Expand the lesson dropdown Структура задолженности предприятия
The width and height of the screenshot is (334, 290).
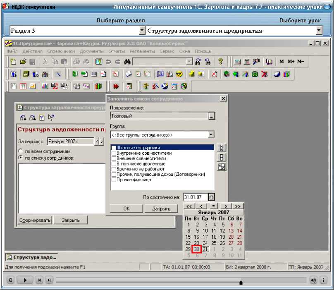coord(319,31)
